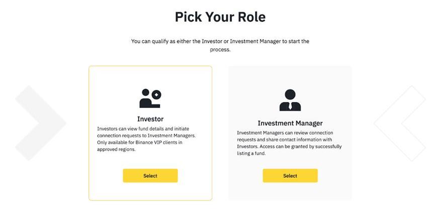The height and width of the screenshot is (215, 435).
Task: Click the Investor role icon
Action: point(149,98)
